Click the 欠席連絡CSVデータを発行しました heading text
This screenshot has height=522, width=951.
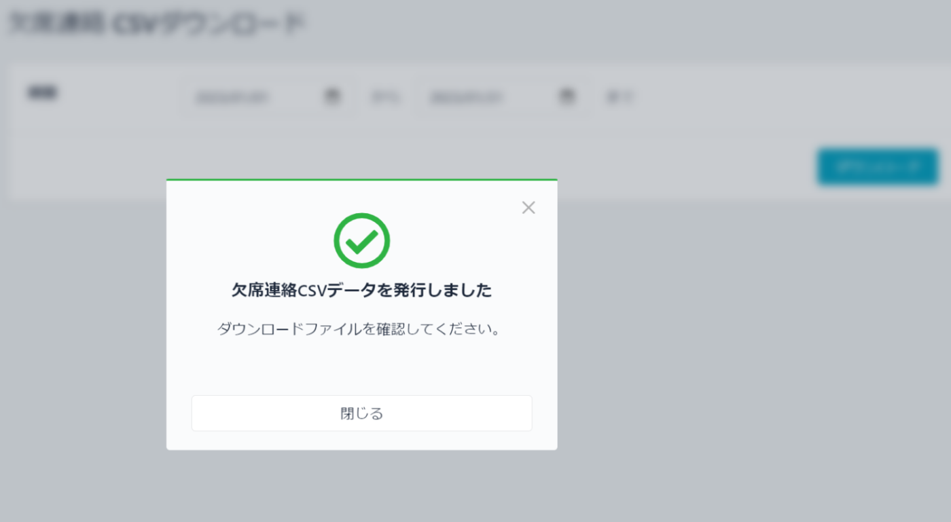pos(361,289)
